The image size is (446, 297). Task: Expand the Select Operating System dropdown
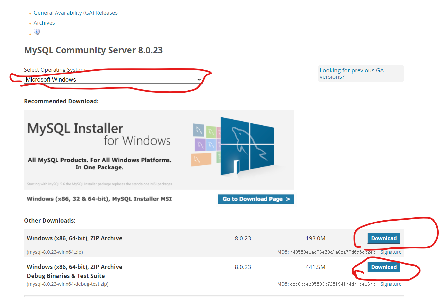113,80
